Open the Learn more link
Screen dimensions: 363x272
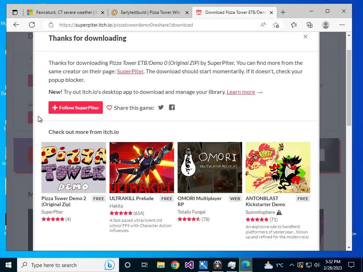(241, 92)
